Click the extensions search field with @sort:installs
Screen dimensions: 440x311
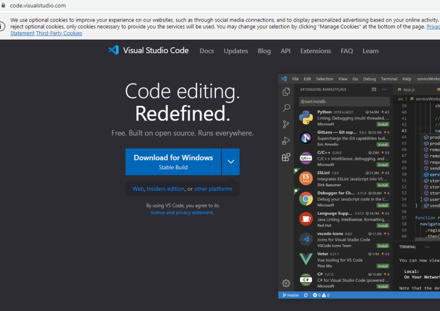point(344,102)
